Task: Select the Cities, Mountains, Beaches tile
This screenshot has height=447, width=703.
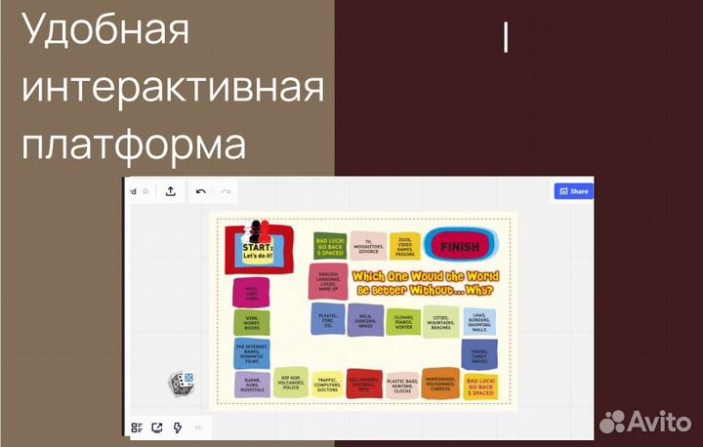Action: [x=440, y=322]
